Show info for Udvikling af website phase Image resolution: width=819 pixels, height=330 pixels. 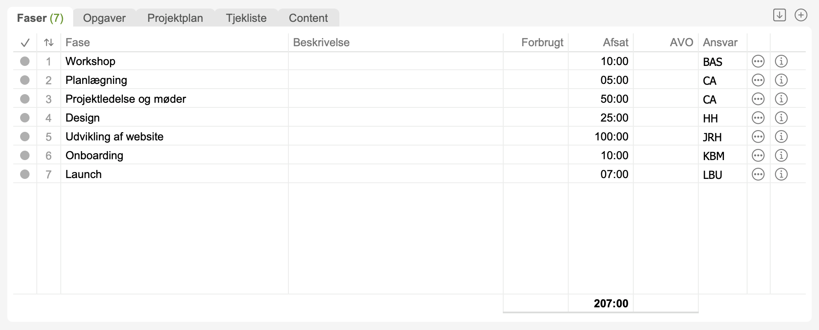pyautogui.click(x=781, y=137)
